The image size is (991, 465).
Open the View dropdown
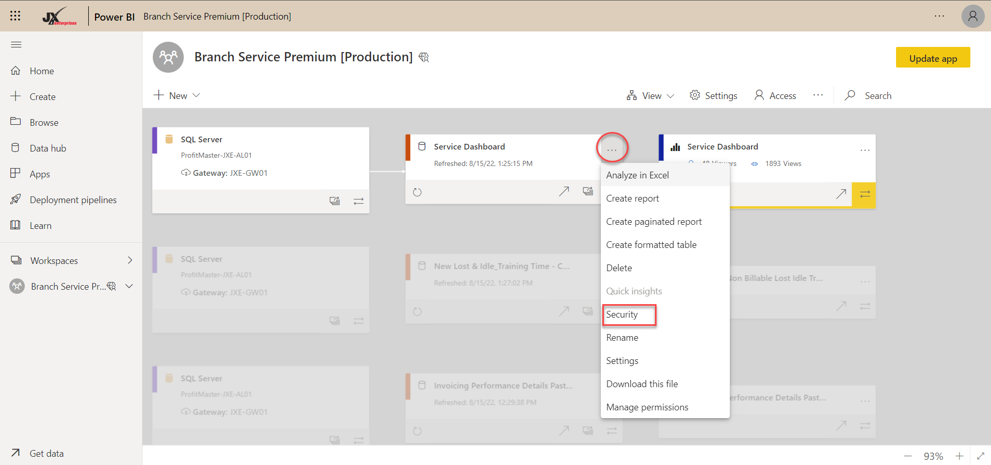[x=650, y=95]
